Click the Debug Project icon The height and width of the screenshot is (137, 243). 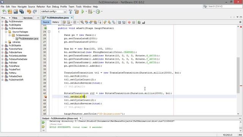[90, 11]
